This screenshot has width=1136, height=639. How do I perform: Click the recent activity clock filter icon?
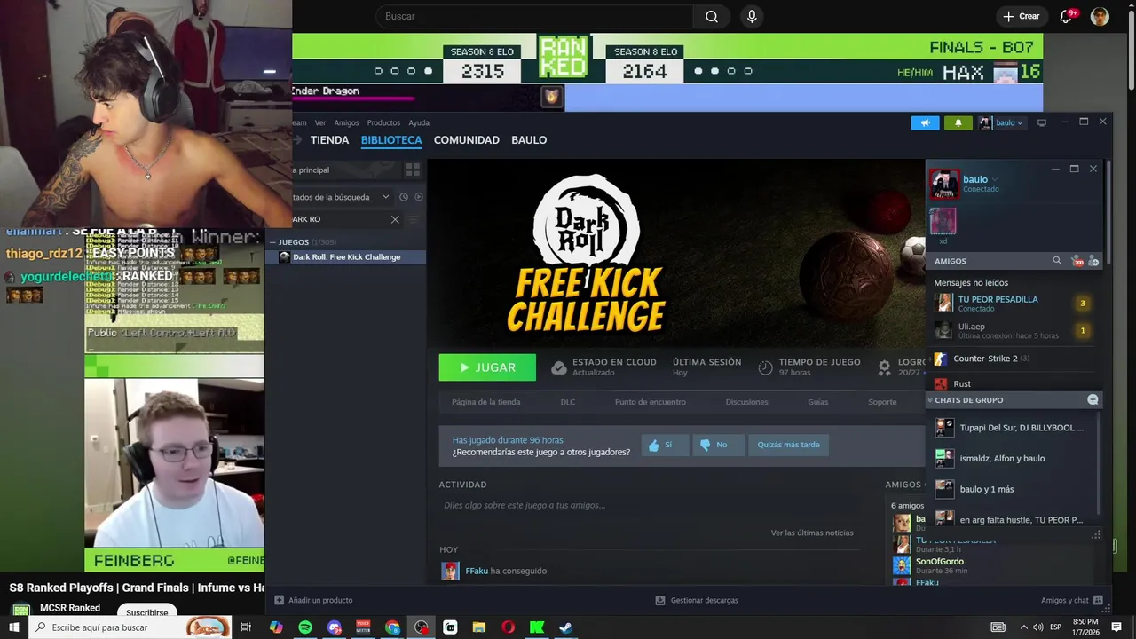[x=404, y=197]
